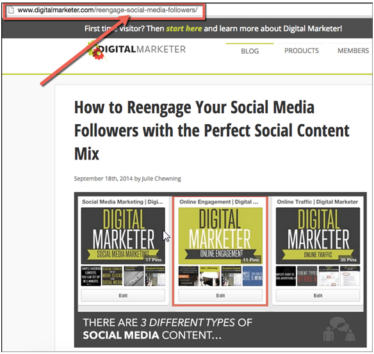Click the speech bubble people icon
This screenshot has height=354, width=374.
pyautogui.click(x=339, y=329)
